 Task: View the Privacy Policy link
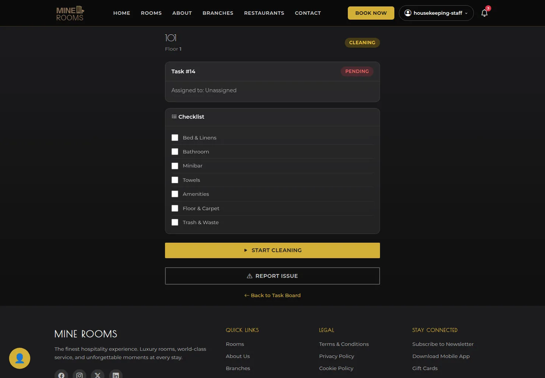pyautogui.click(x=336, y=356)
